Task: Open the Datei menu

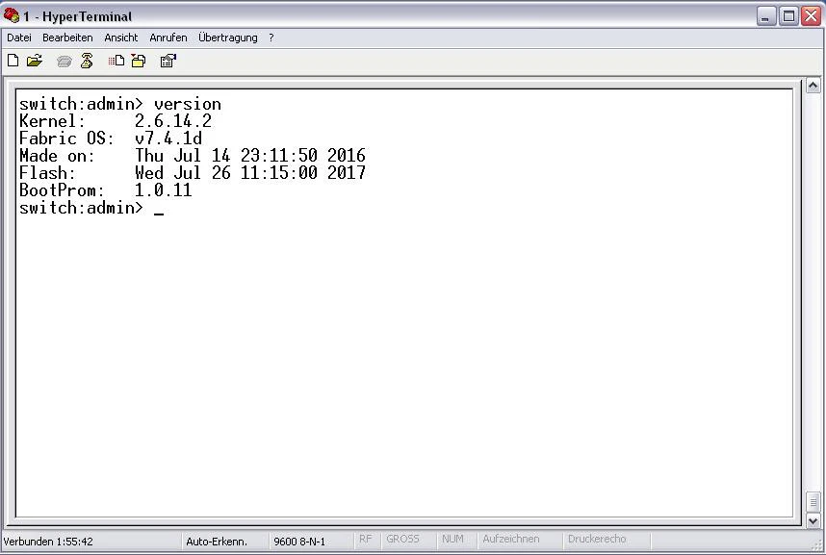Action: coord(19,38)
